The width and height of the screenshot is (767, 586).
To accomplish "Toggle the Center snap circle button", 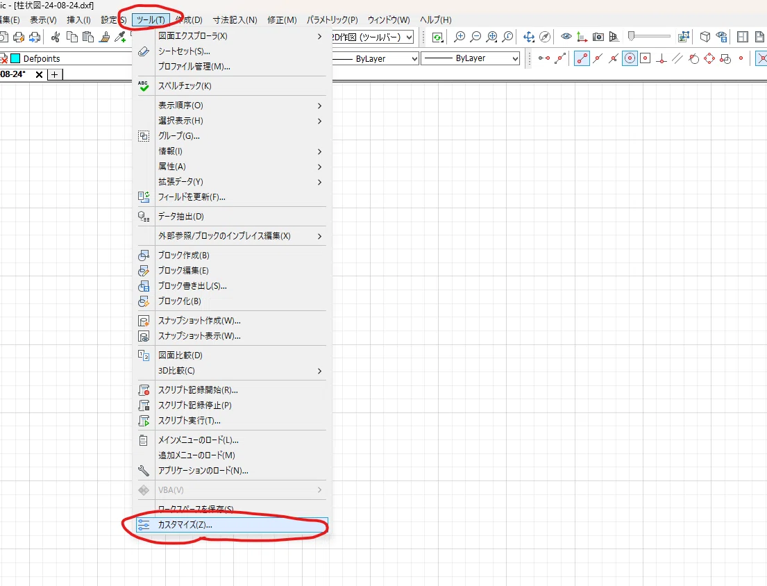I will [x=630, y=59].
